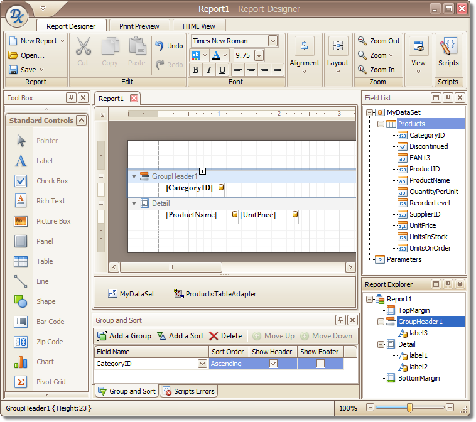
Task: Select the Picture Box control
Action: (53, 221)
